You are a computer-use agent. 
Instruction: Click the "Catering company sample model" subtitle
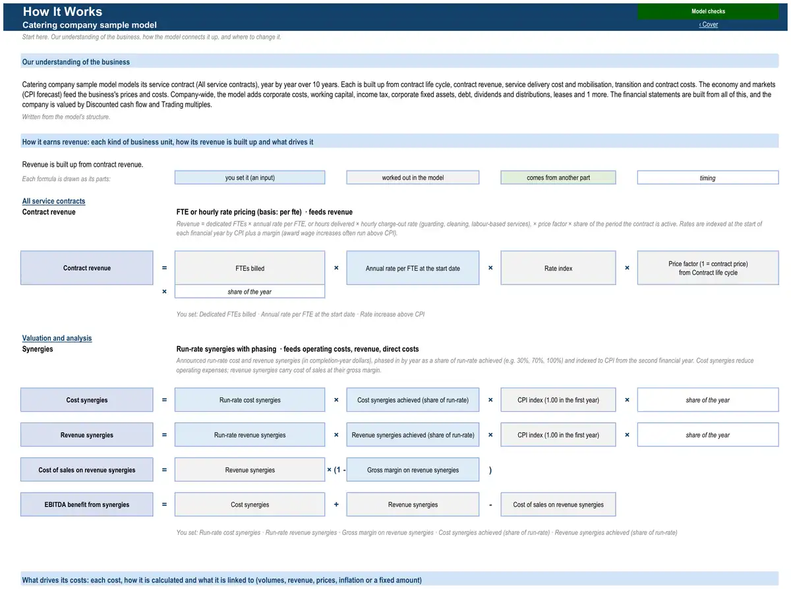[x=90, y=25]
